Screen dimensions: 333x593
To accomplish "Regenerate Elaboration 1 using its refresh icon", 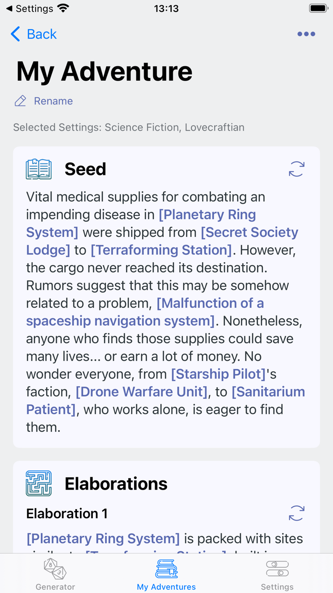I will pos(296,513).
